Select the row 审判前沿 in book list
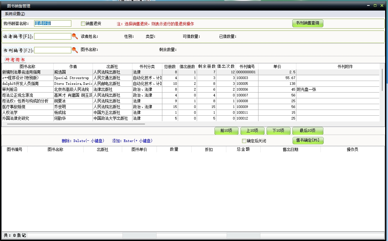This screenshot has height=241, width=388. tap(27, 89)
